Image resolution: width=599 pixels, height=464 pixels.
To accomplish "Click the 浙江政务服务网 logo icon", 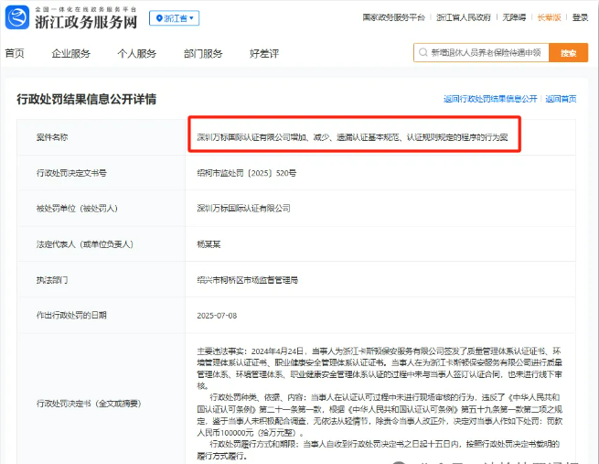I will pyautogui.click(x=18, y=17).
